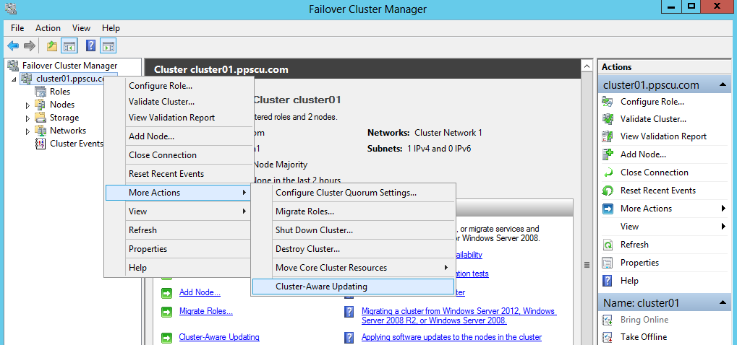This screenshot has height=345, width=737.
Task: Click the Back arrow toolbar icon
Action: 13,45
